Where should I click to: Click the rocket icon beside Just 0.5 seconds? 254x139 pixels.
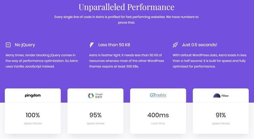tap(175, 45)
